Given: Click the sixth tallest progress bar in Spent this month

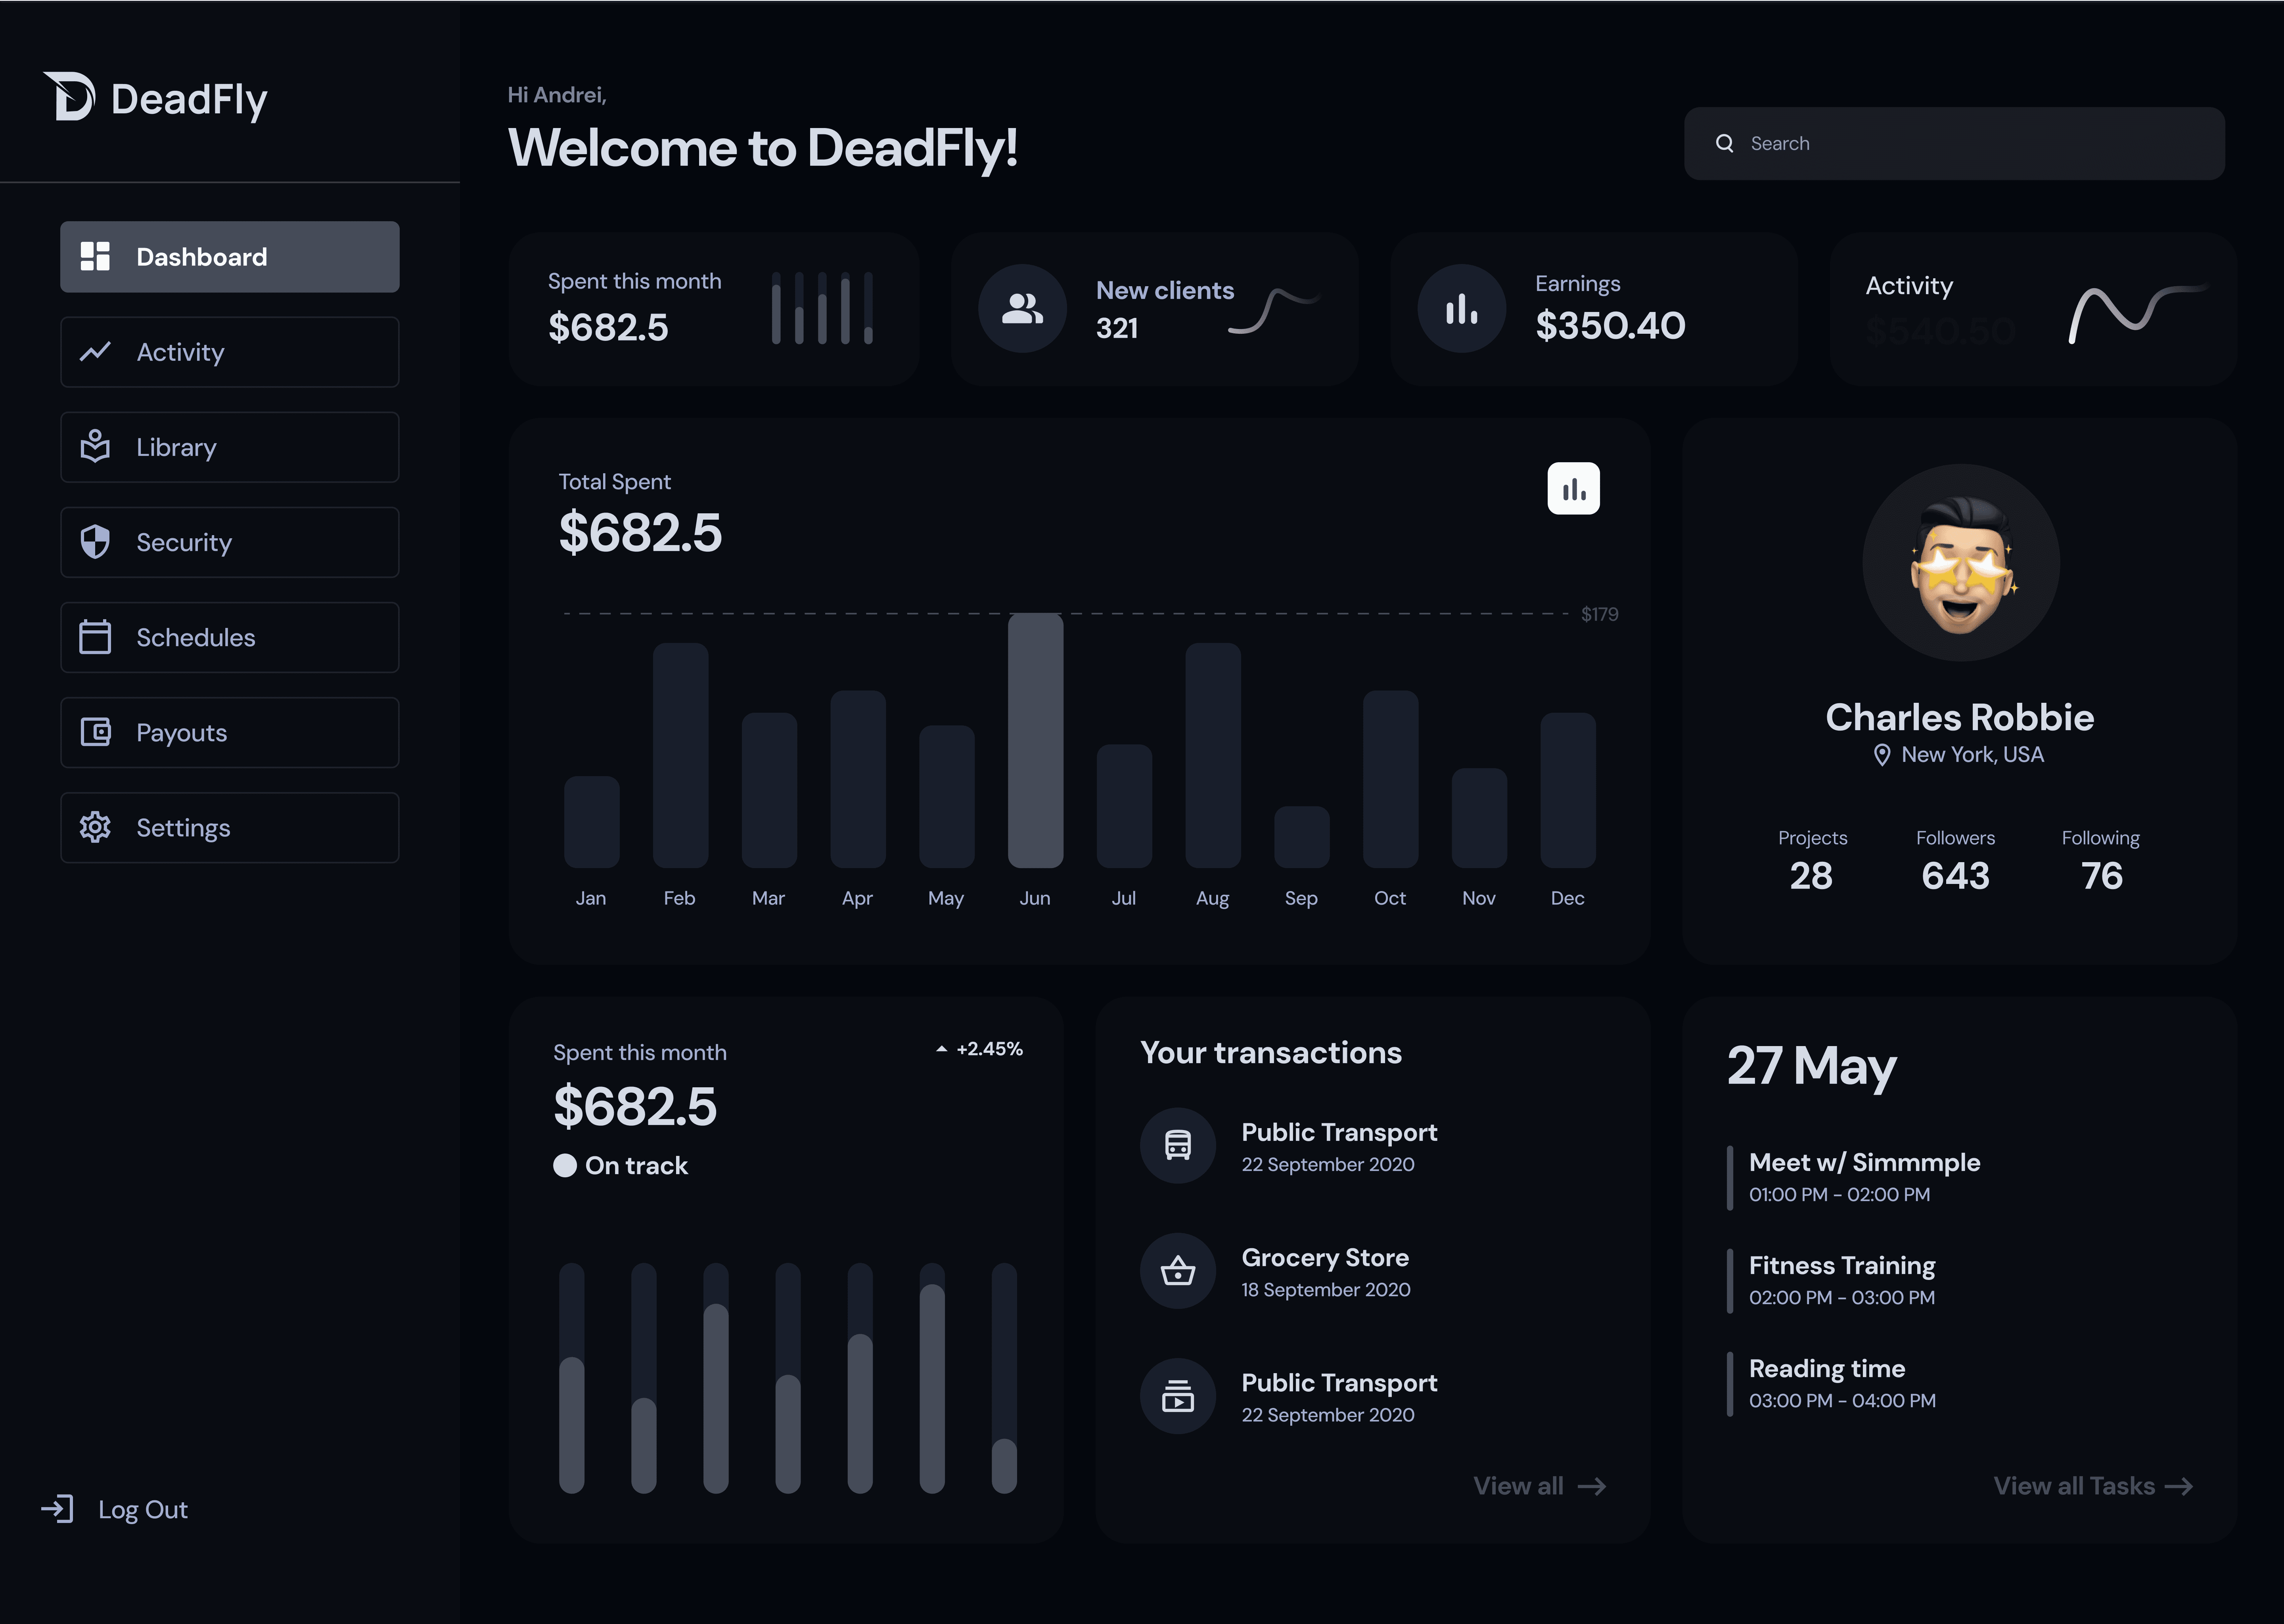Looking at the screenshot, I should pos(931,1378).
